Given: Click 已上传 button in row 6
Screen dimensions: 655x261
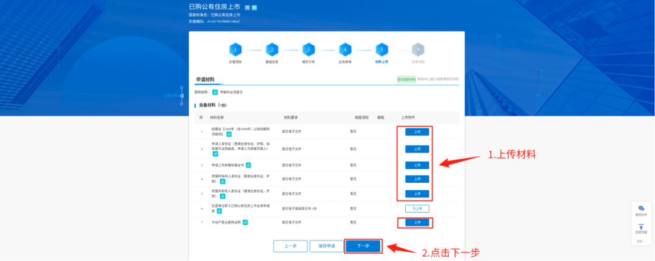Looking at the screenshot, I should (x=417, y=208).
